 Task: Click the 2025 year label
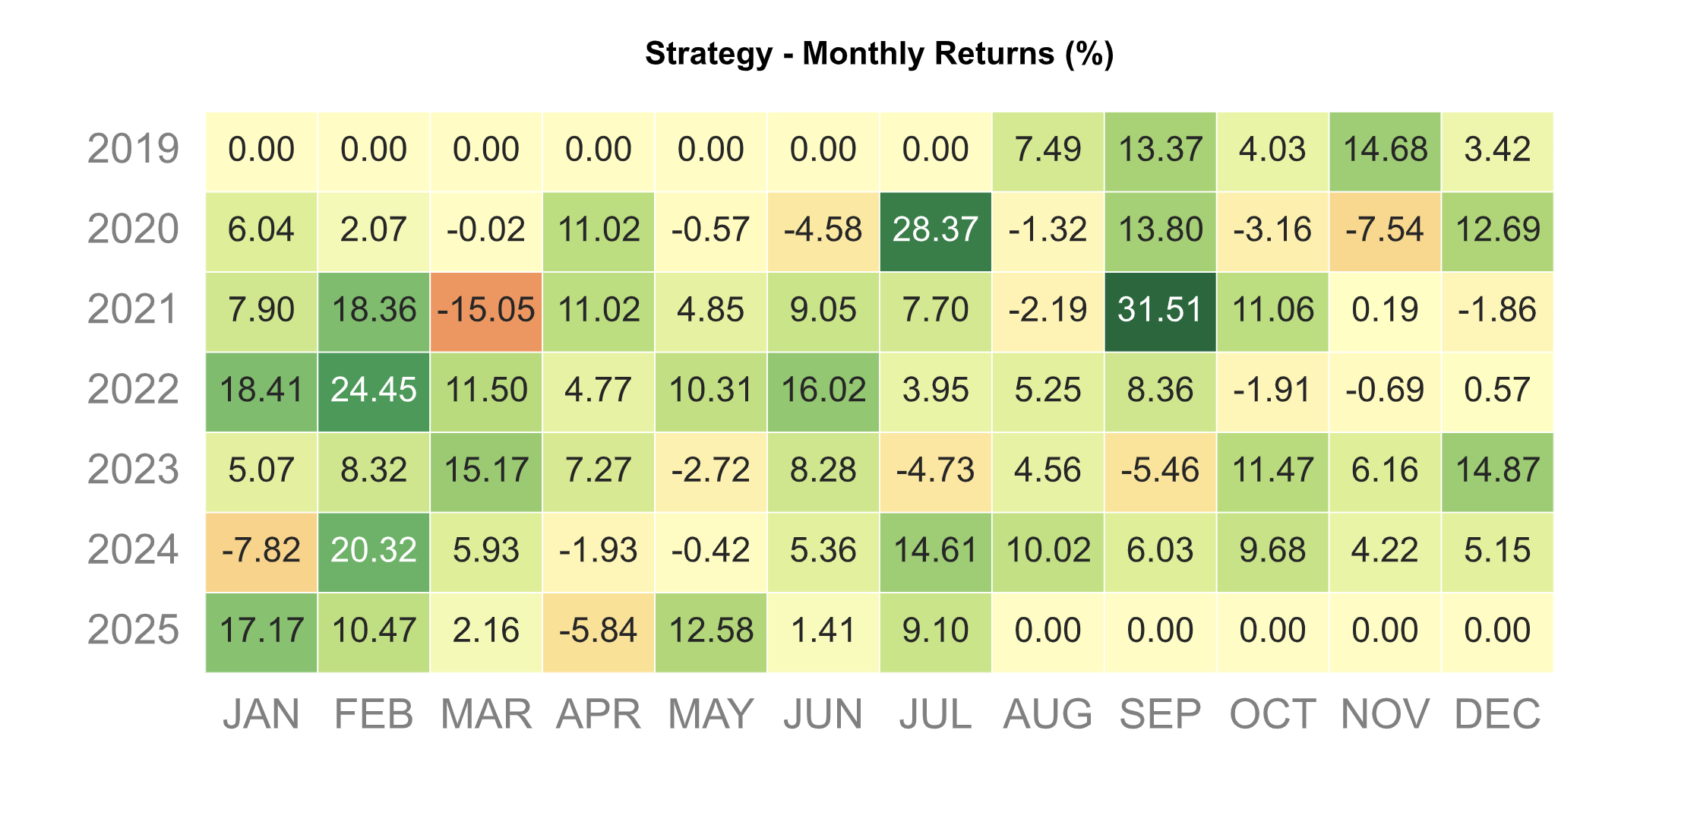coord(133,631)
